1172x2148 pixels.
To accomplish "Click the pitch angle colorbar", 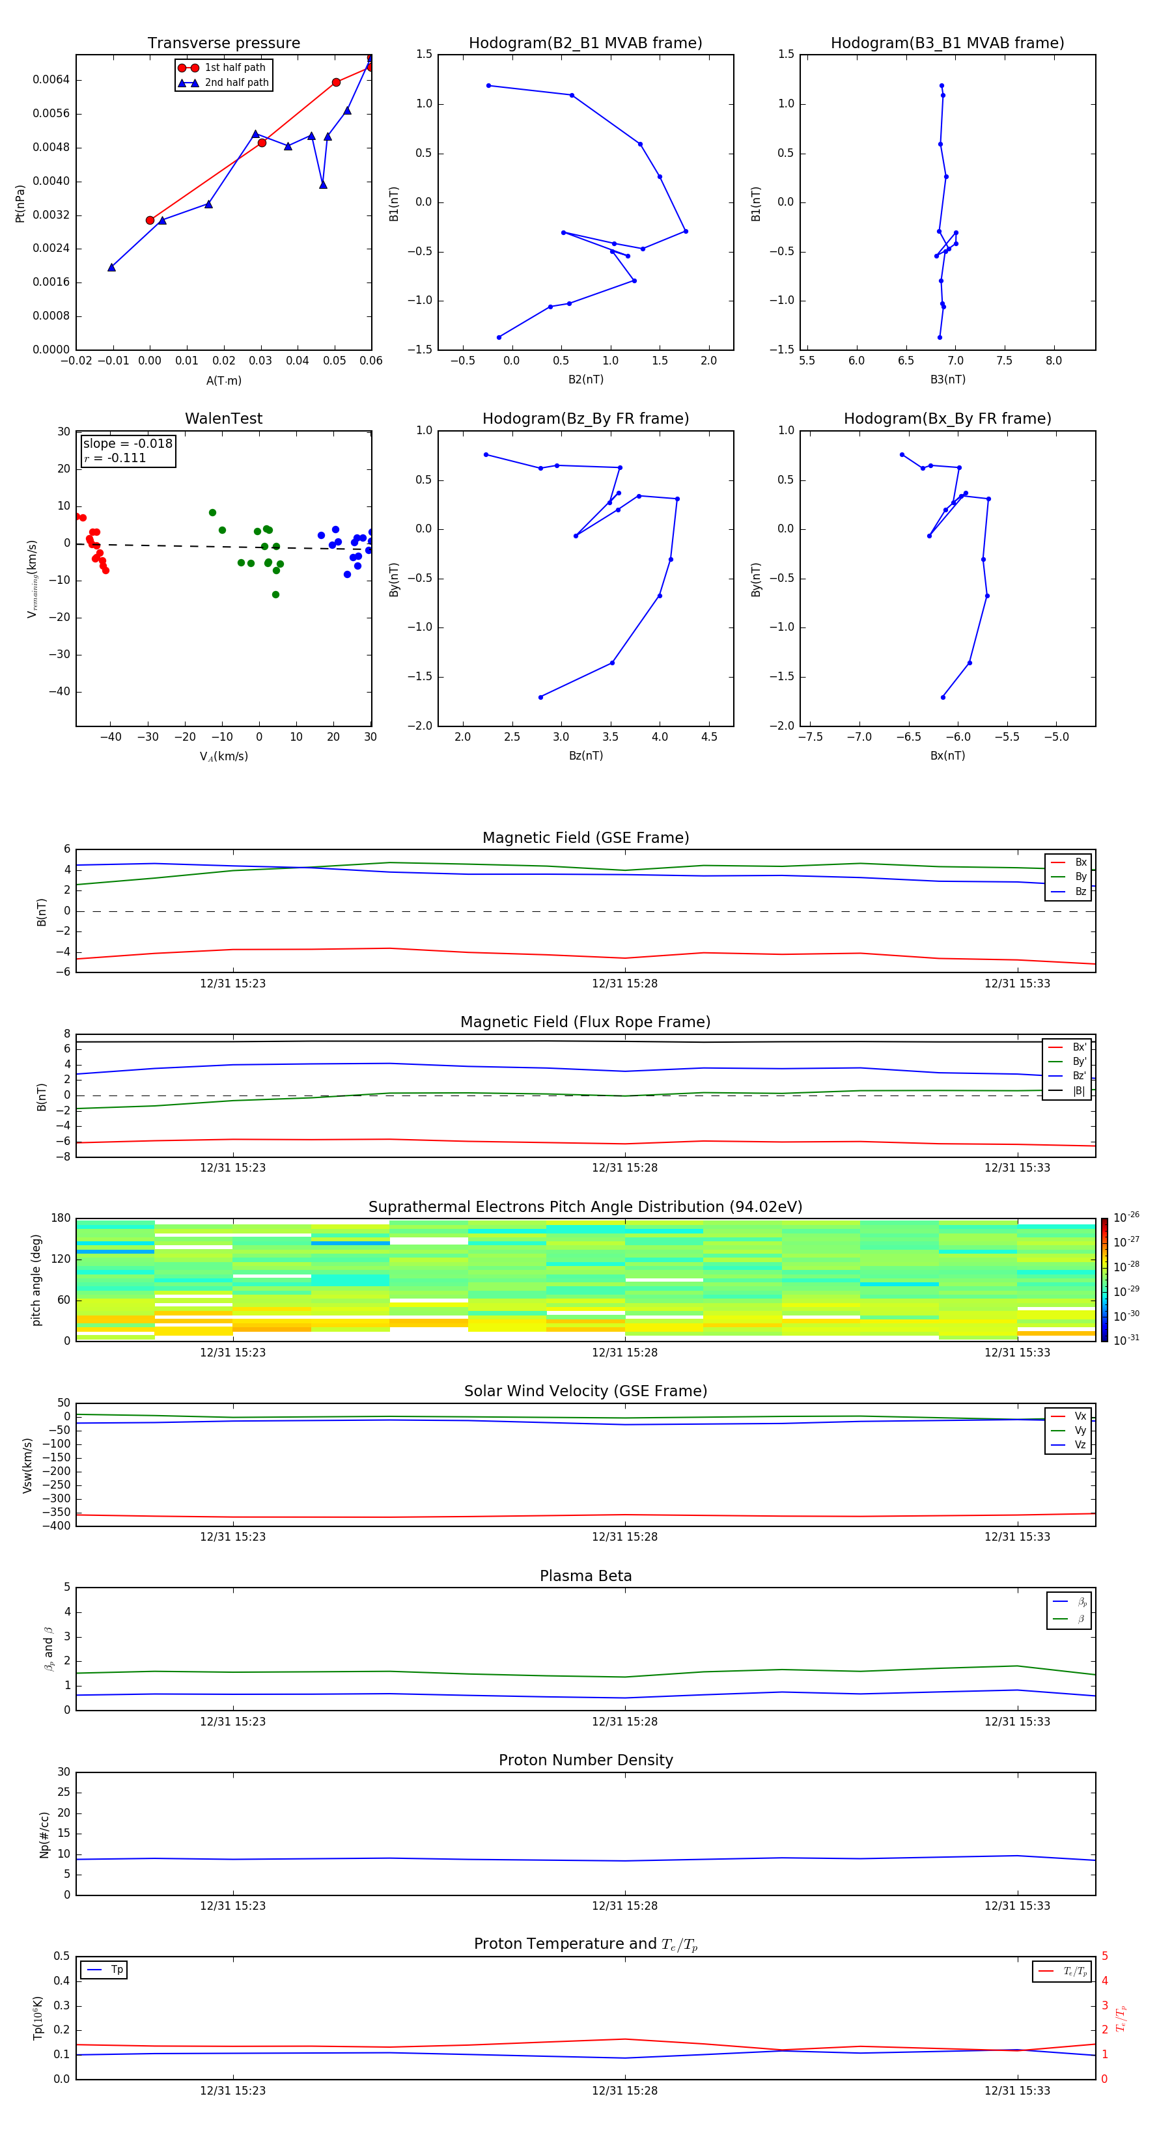I will pyautogui.click(x=1104, y=1280).
